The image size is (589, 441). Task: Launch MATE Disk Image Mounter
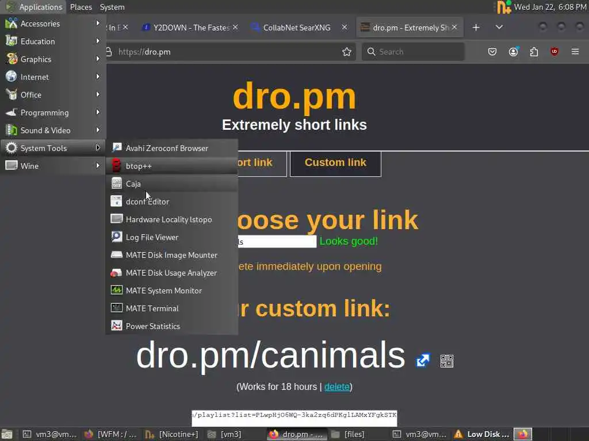(172, 255)
